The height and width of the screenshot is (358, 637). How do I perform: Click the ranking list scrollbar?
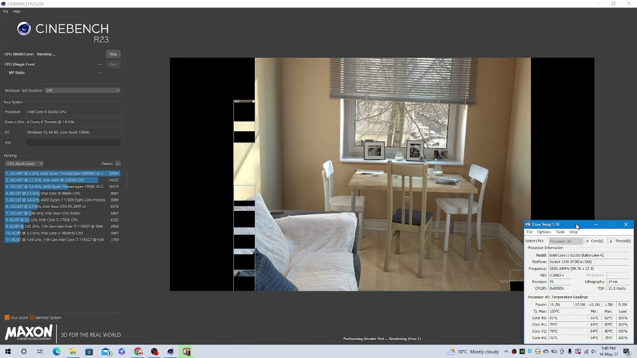coord(126,180)
